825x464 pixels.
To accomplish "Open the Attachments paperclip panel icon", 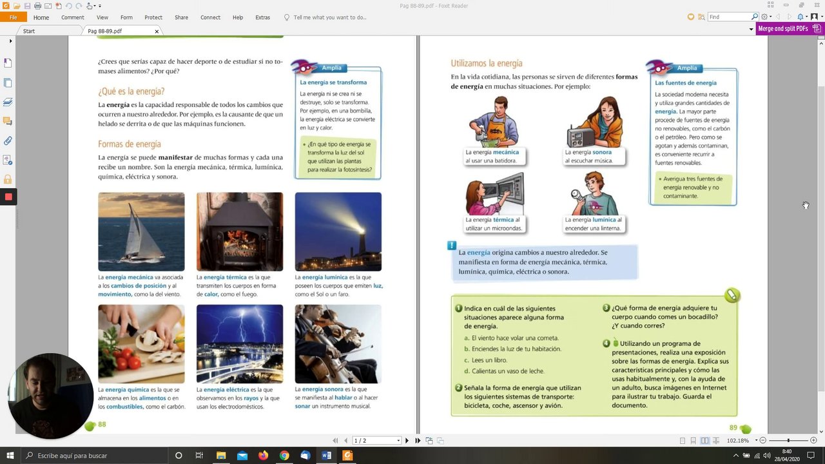I will click(x=8, y=140).
